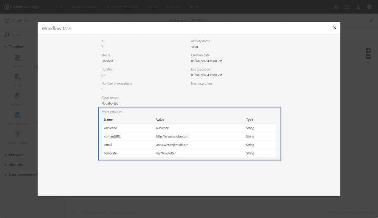Screen dimensions: 378x218
Task: Open the Profiles menu
Action: [x=152, y=7]
